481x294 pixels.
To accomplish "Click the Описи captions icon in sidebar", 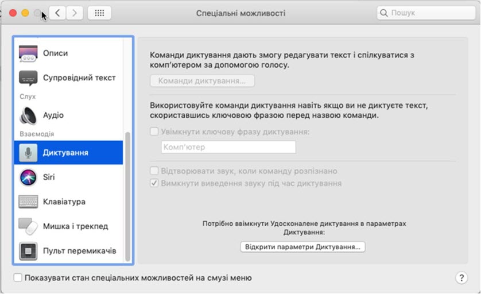I will (28, 53).
